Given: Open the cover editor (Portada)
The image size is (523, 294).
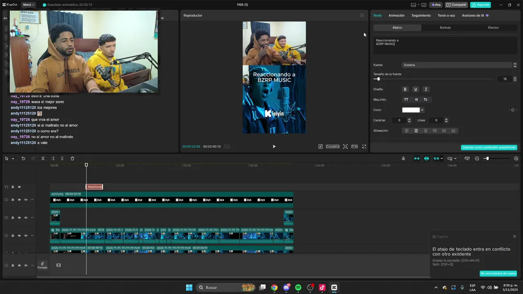Looking at the screenshot, I should click(x=42, y=265).
